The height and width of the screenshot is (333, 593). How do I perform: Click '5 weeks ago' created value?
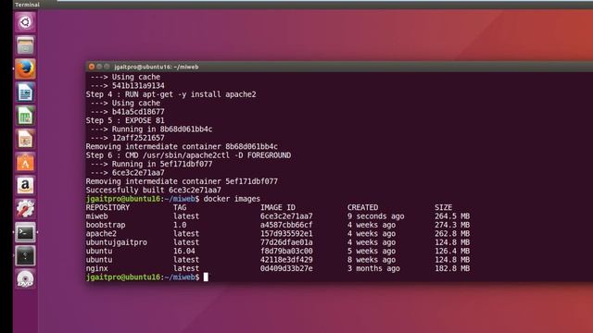pos(372,251)
